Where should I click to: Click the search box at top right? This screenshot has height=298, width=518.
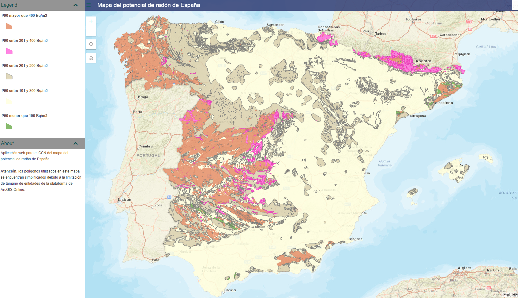pyautogui.click(x=515, y=5)
